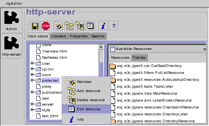Click the Available Resources panel maximize icon
This screenshot has width=209, height=126.
point(205,49)
